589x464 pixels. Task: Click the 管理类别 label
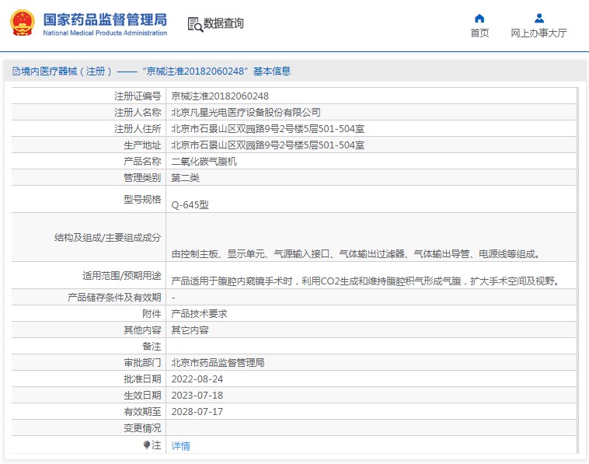point(142,178)
